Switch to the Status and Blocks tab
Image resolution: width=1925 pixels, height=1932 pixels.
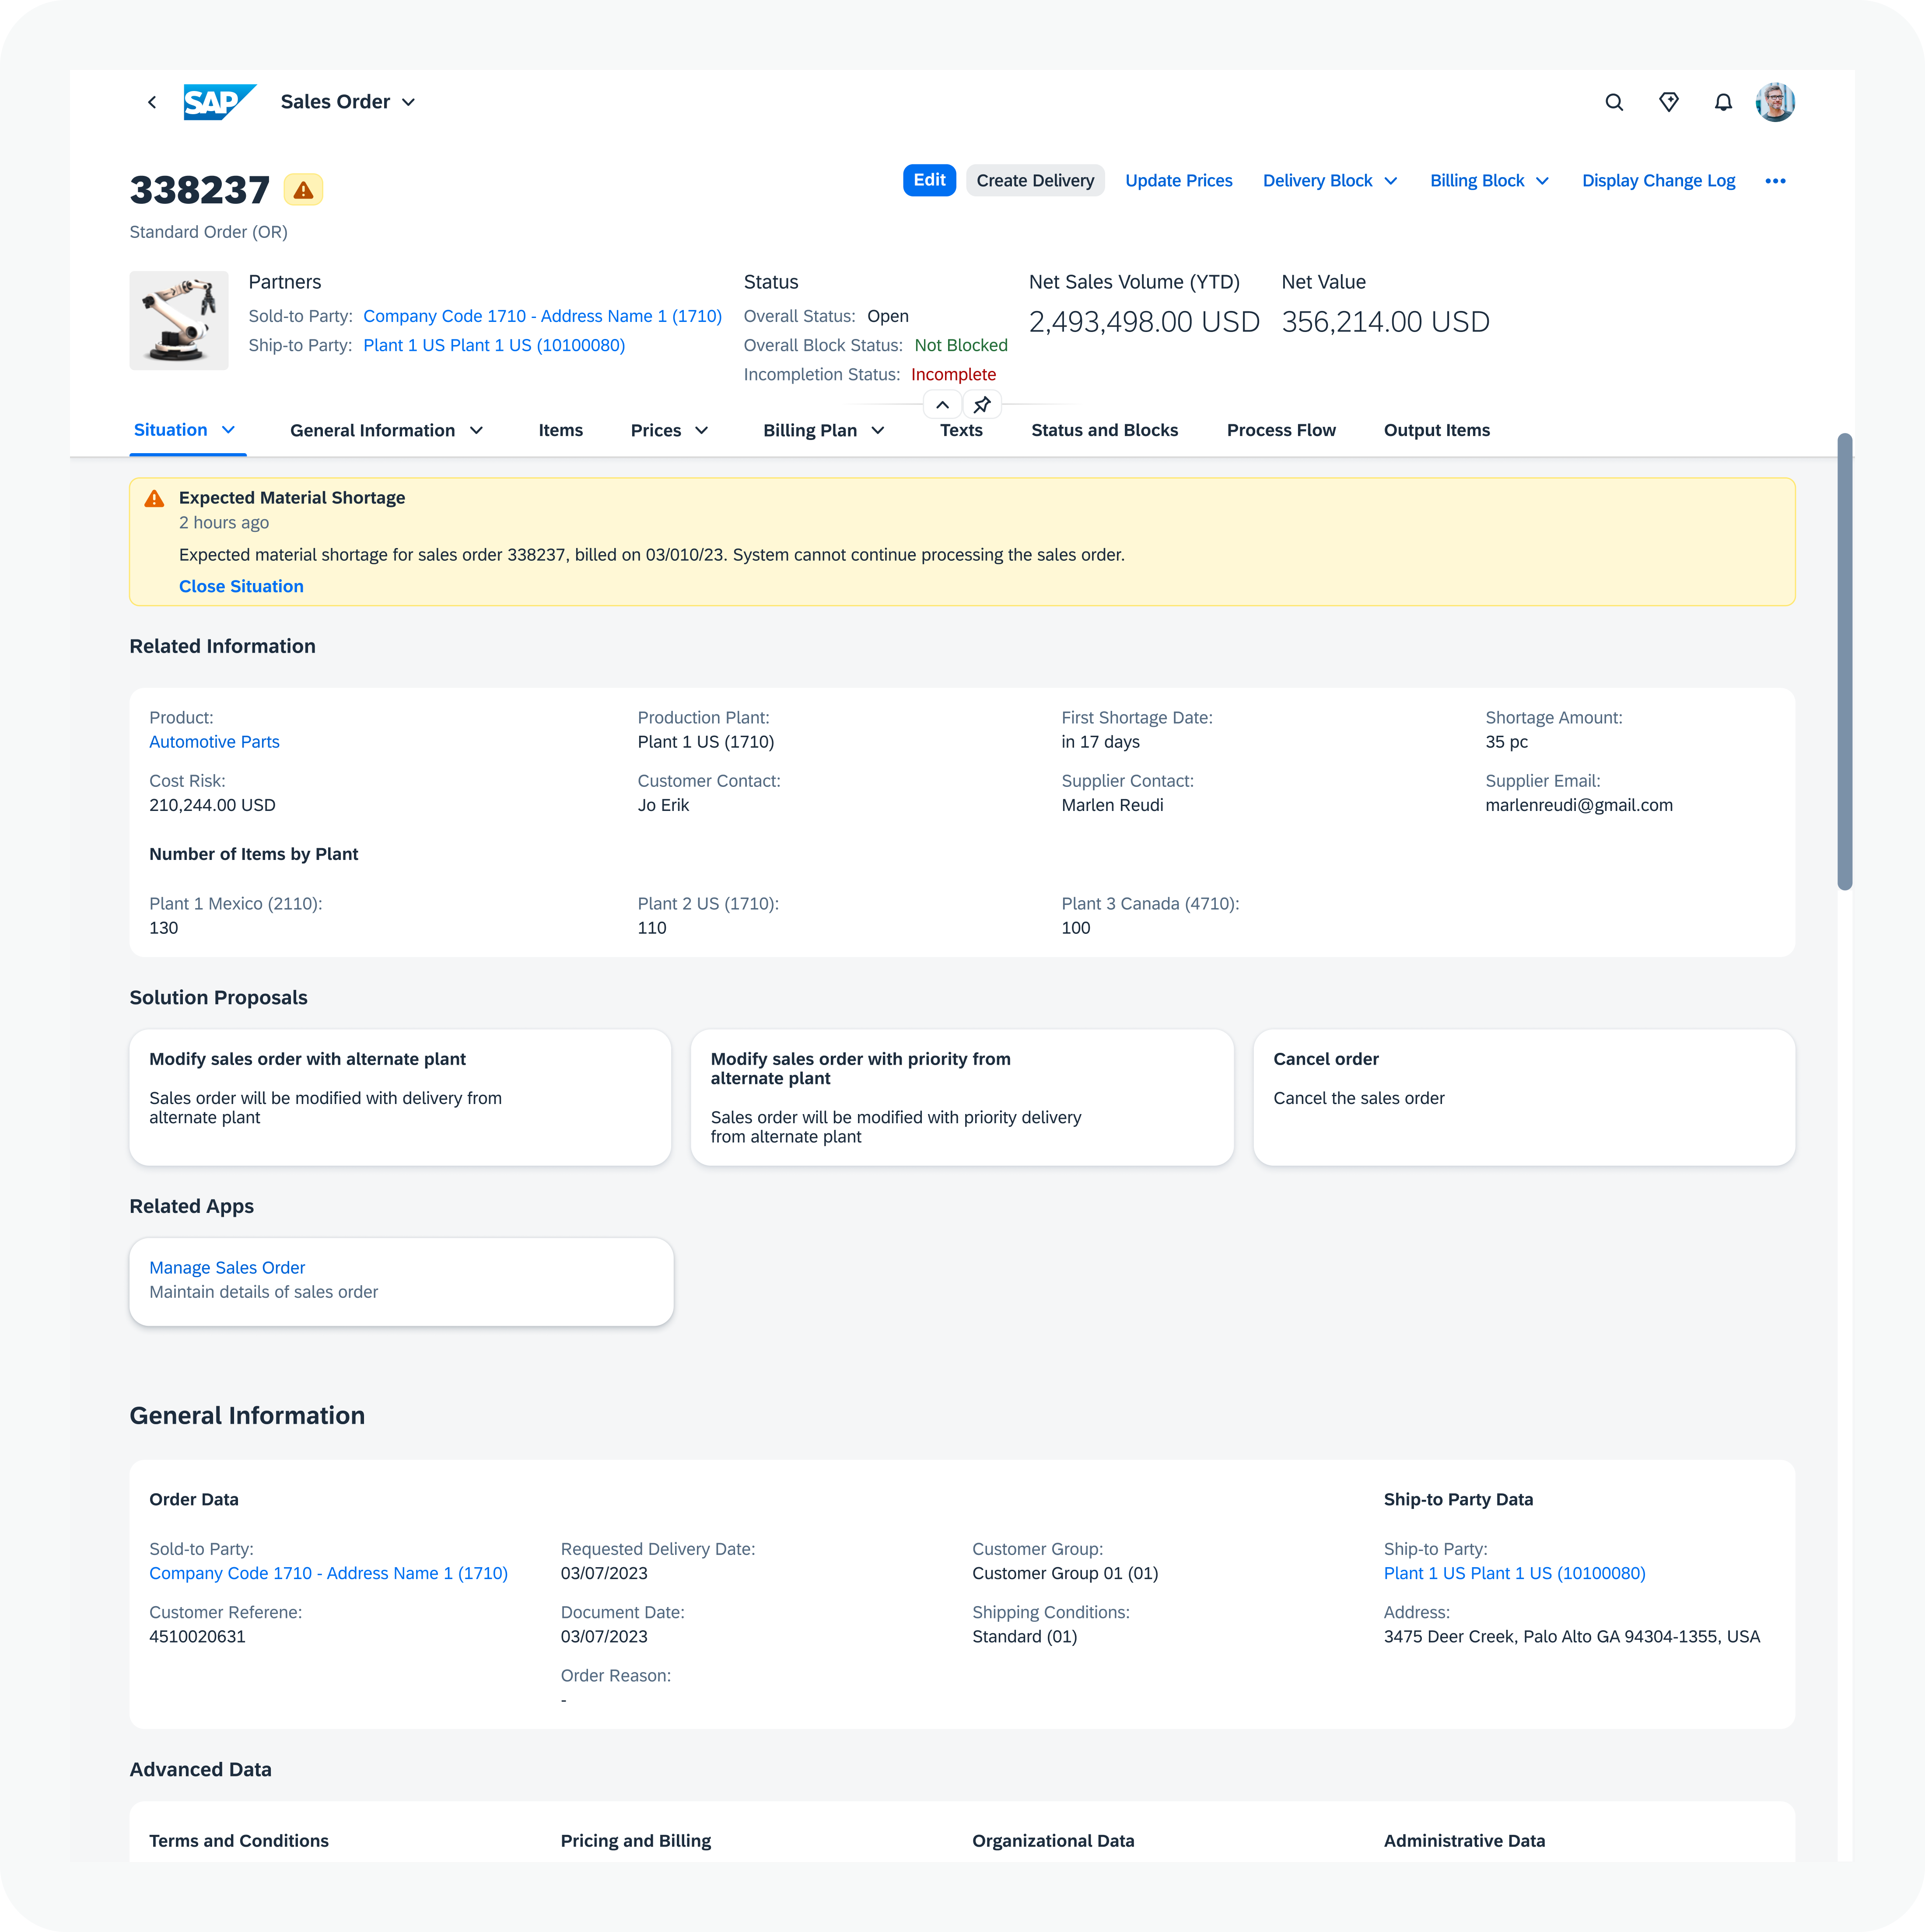[x=1103, y=428]
